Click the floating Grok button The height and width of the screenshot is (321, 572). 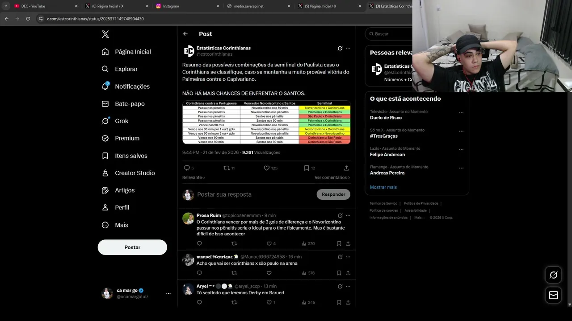tap(553, 275)
